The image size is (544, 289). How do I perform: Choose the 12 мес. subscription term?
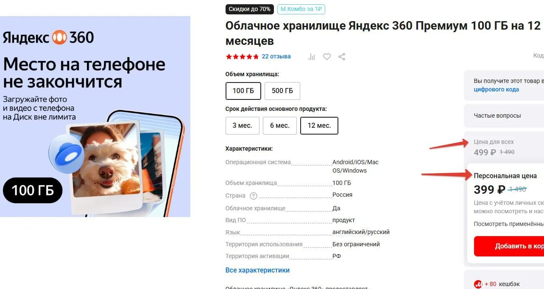point(319,126)
